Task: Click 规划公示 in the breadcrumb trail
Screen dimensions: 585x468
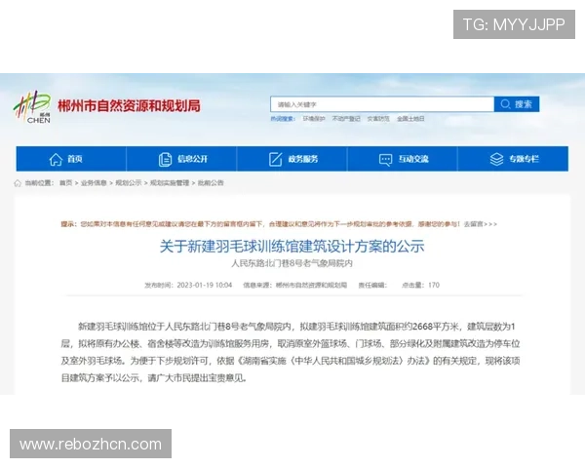Action: pyautogui.click(x=129, y=183)
